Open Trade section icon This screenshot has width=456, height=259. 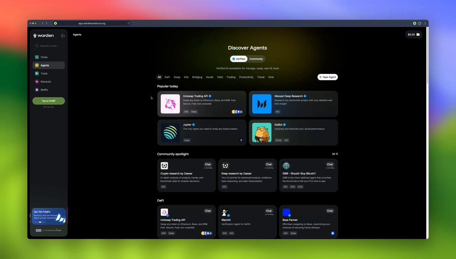coord(37,73)
